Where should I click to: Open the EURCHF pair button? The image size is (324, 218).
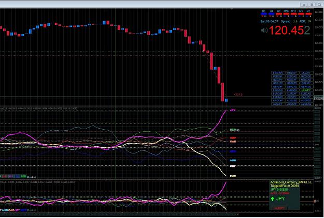pyautogui.click(x=292, y=94)
